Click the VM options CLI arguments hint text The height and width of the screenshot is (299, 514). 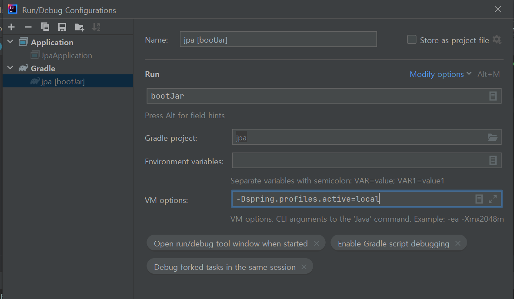point(367,219)
